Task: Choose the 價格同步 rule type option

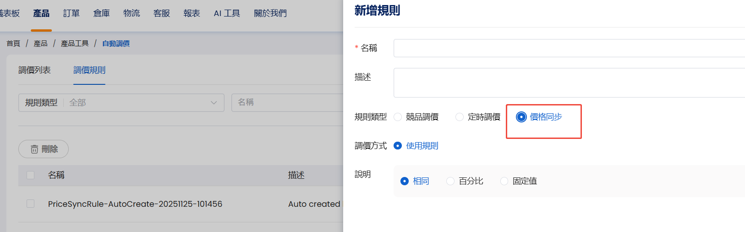Action: (521, 117)
